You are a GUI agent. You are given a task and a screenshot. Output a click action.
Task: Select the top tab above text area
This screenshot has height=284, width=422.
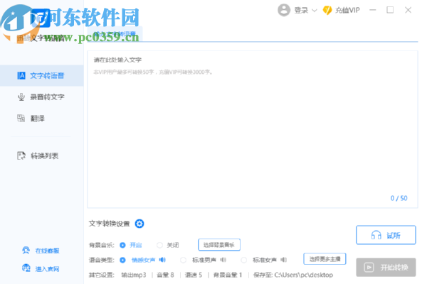115,34
